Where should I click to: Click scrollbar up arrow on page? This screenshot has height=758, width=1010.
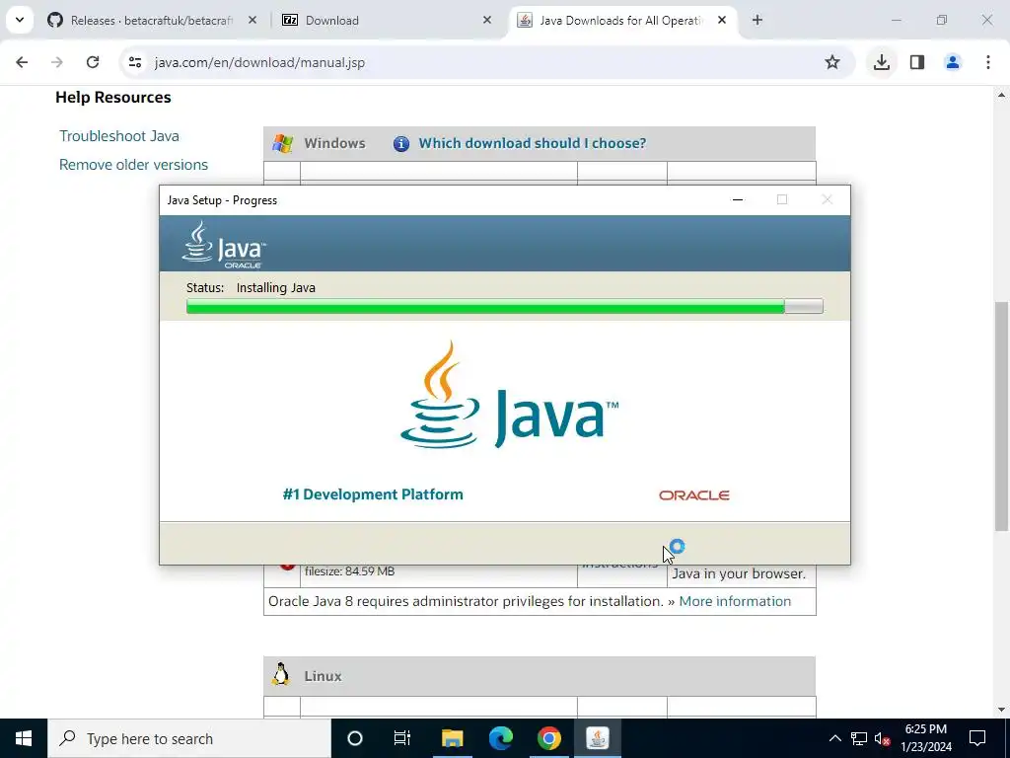click(x=1001, y=95)
